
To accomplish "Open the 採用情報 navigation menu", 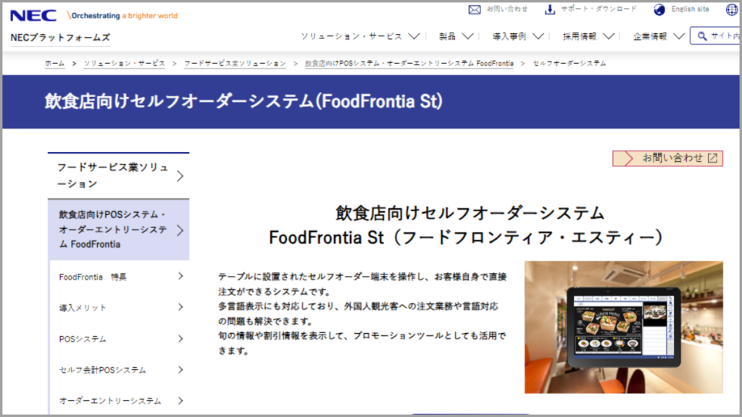I will (588, 35).
